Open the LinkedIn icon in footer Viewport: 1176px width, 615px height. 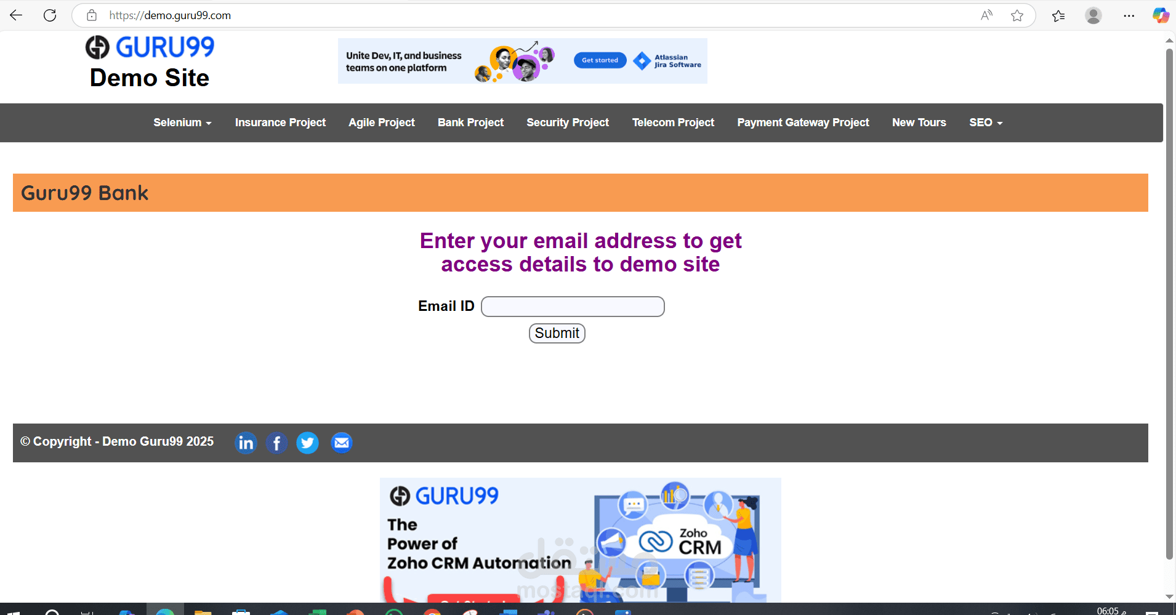coord(246,443)
